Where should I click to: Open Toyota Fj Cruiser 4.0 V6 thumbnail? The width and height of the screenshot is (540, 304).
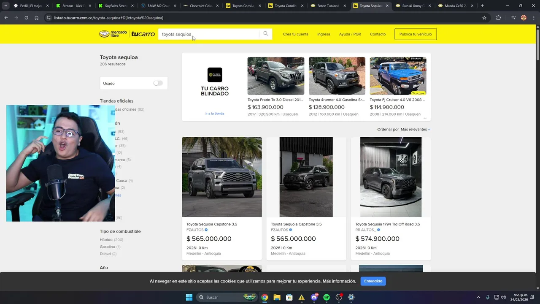pyautogui.click(x=398, y=76)
